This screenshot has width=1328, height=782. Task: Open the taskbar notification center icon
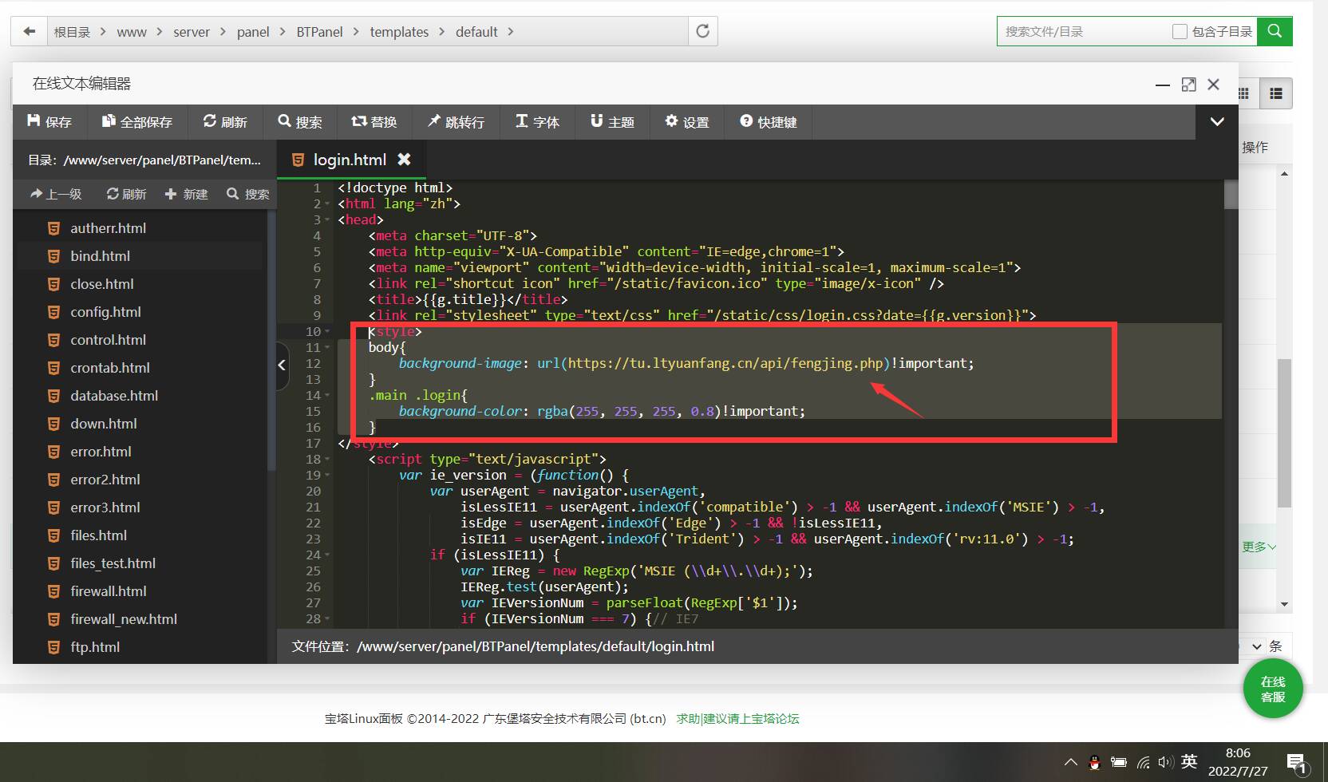pyautogui.click(x=1298, y=764)
